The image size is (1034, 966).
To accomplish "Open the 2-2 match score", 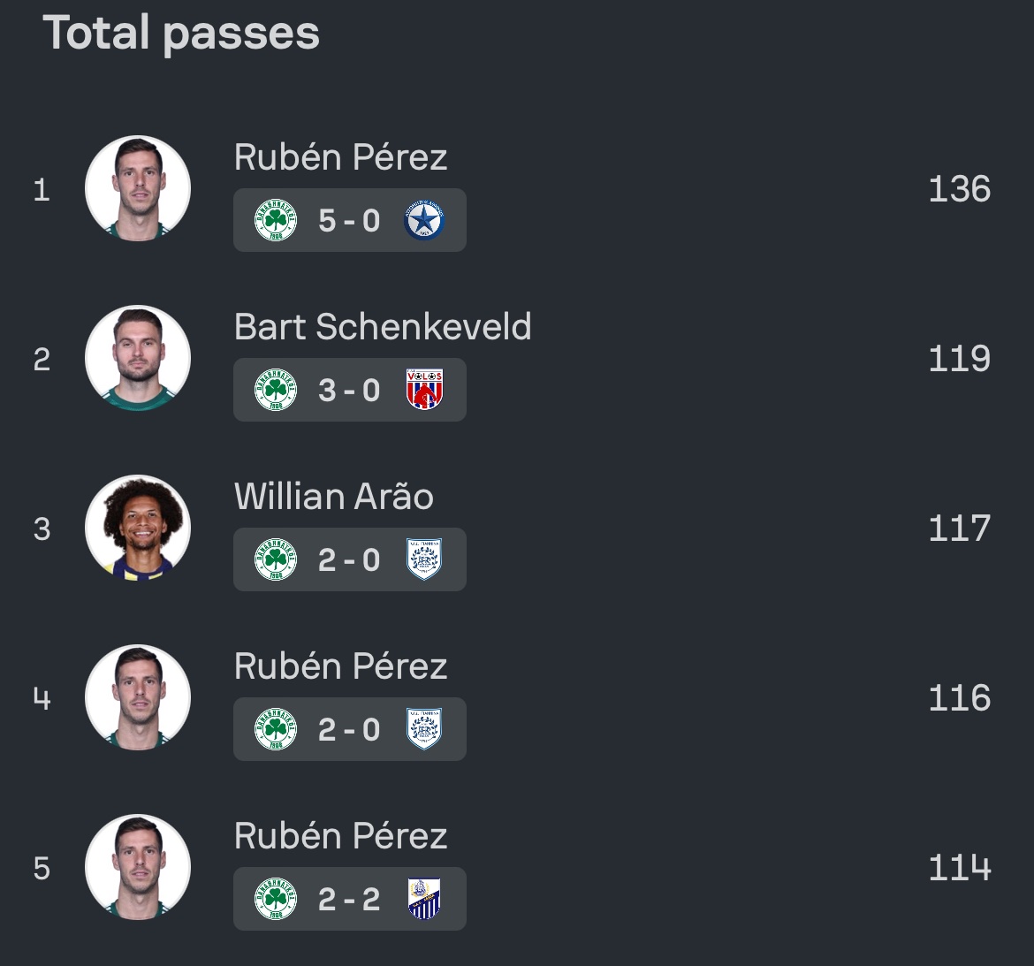I will pos(349,899).
